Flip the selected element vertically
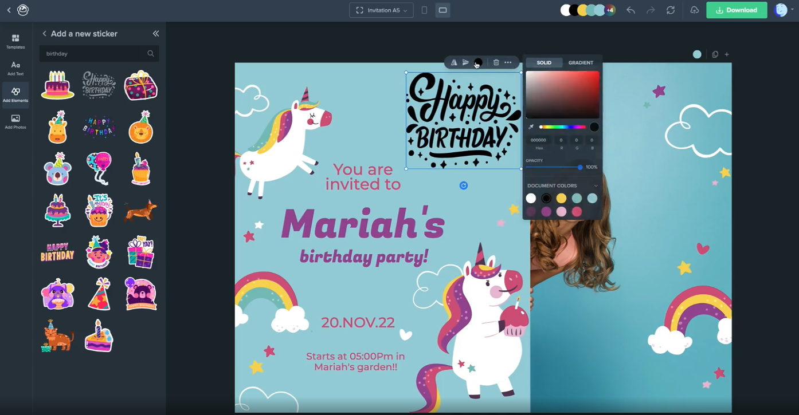The height and width of the screenshot is (415, 799). [x=466, y=62]
